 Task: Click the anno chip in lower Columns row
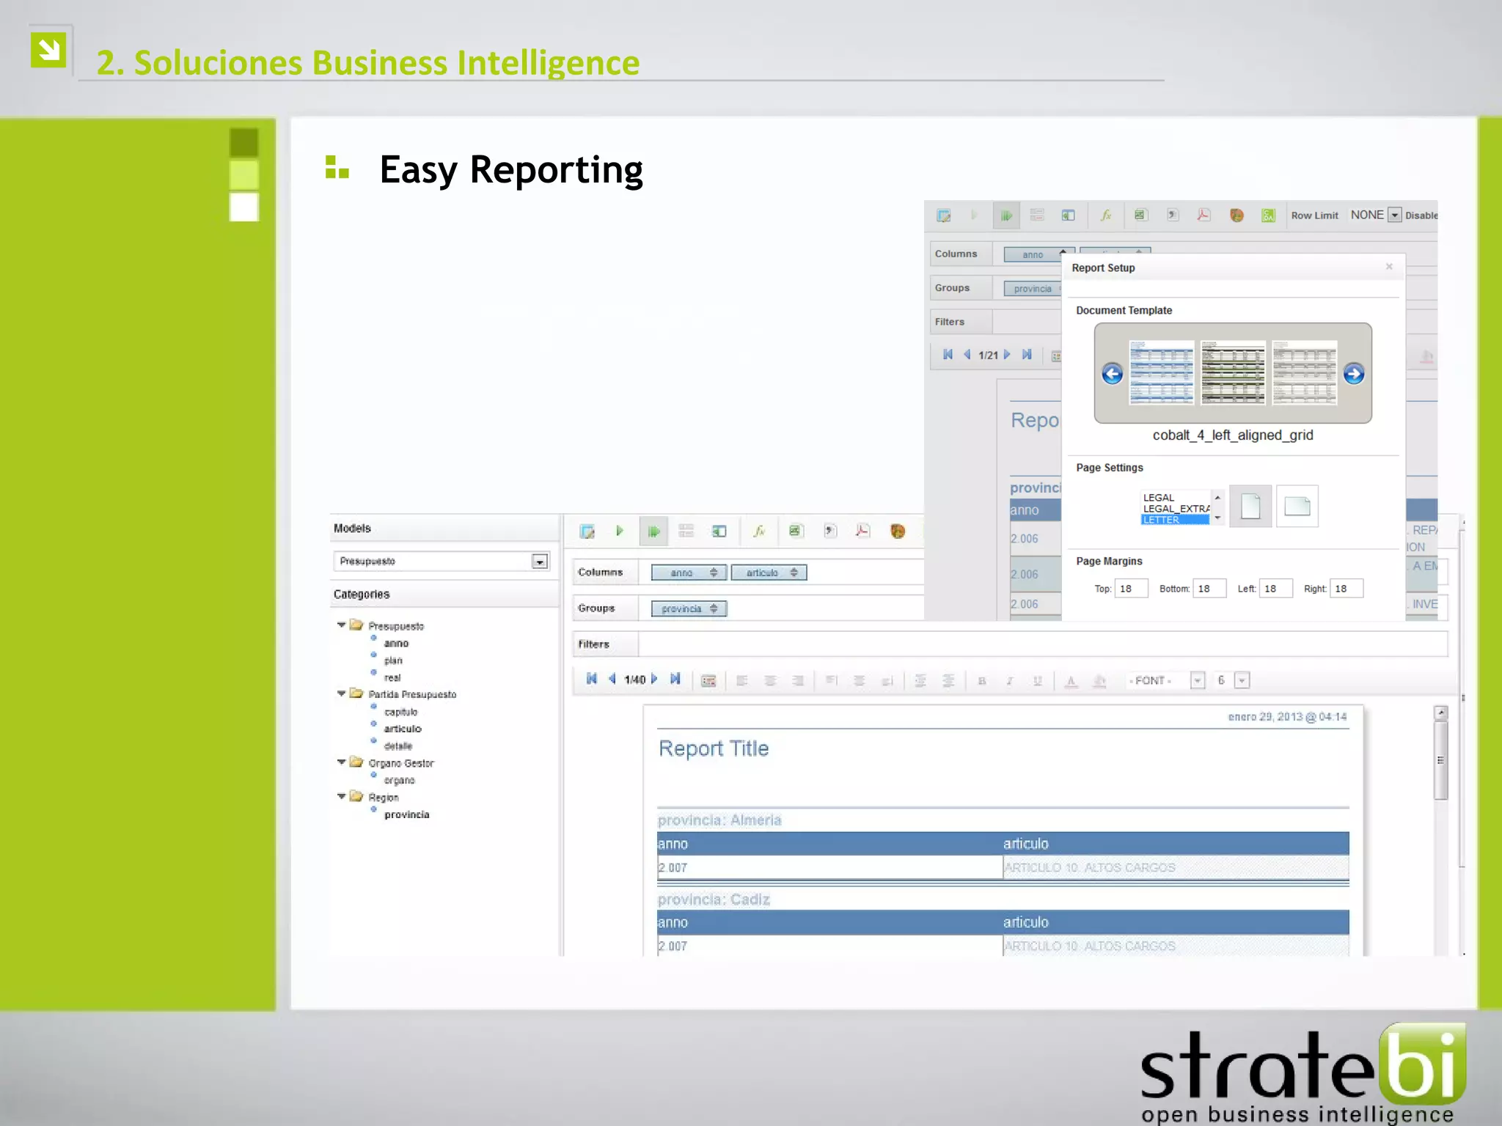point(689,573)
